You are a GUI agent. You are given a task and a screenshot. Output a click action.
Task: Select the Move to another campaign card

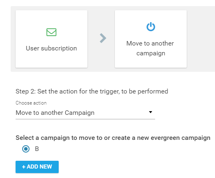pos(151,39)
